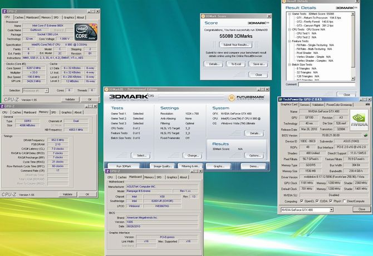
Task: Click Save as button in 3DMark Score
Action: 258,64
